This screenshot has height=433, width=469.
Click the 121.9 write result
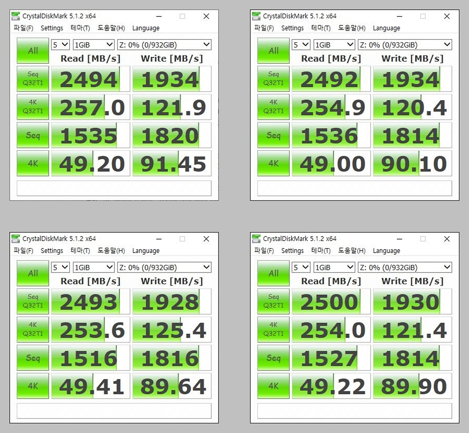tap(172, 107)
